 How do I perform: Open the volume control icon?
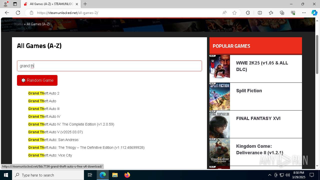pos(287,175)
